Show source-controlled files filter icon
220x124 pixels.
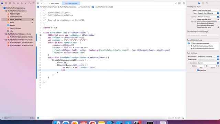coord(33,118)
